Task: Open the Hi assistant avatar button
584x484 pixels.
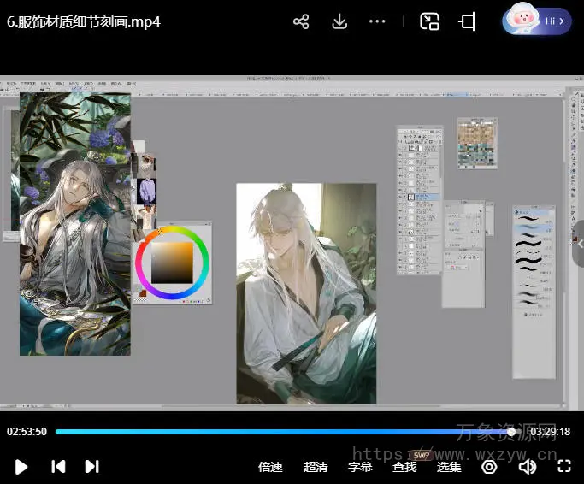Action: click(537, 21)
